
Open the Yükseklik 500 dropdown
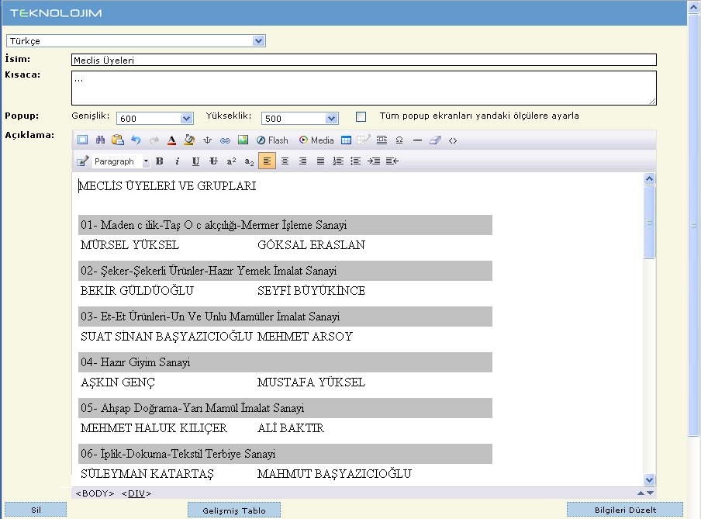299,118
